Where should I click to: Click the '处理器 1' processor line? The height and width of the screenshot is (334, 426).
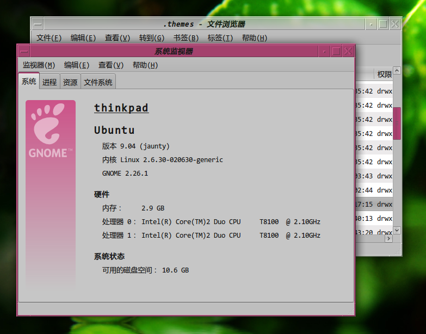211,236
